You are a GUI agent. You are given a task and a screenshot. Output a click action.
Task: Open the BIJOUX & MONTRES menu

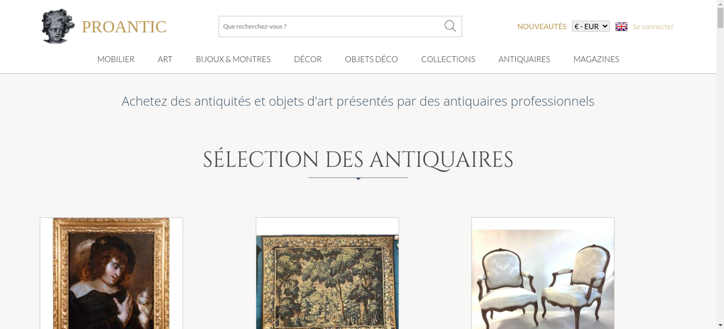pyautogui.click(x=233, y=59)
